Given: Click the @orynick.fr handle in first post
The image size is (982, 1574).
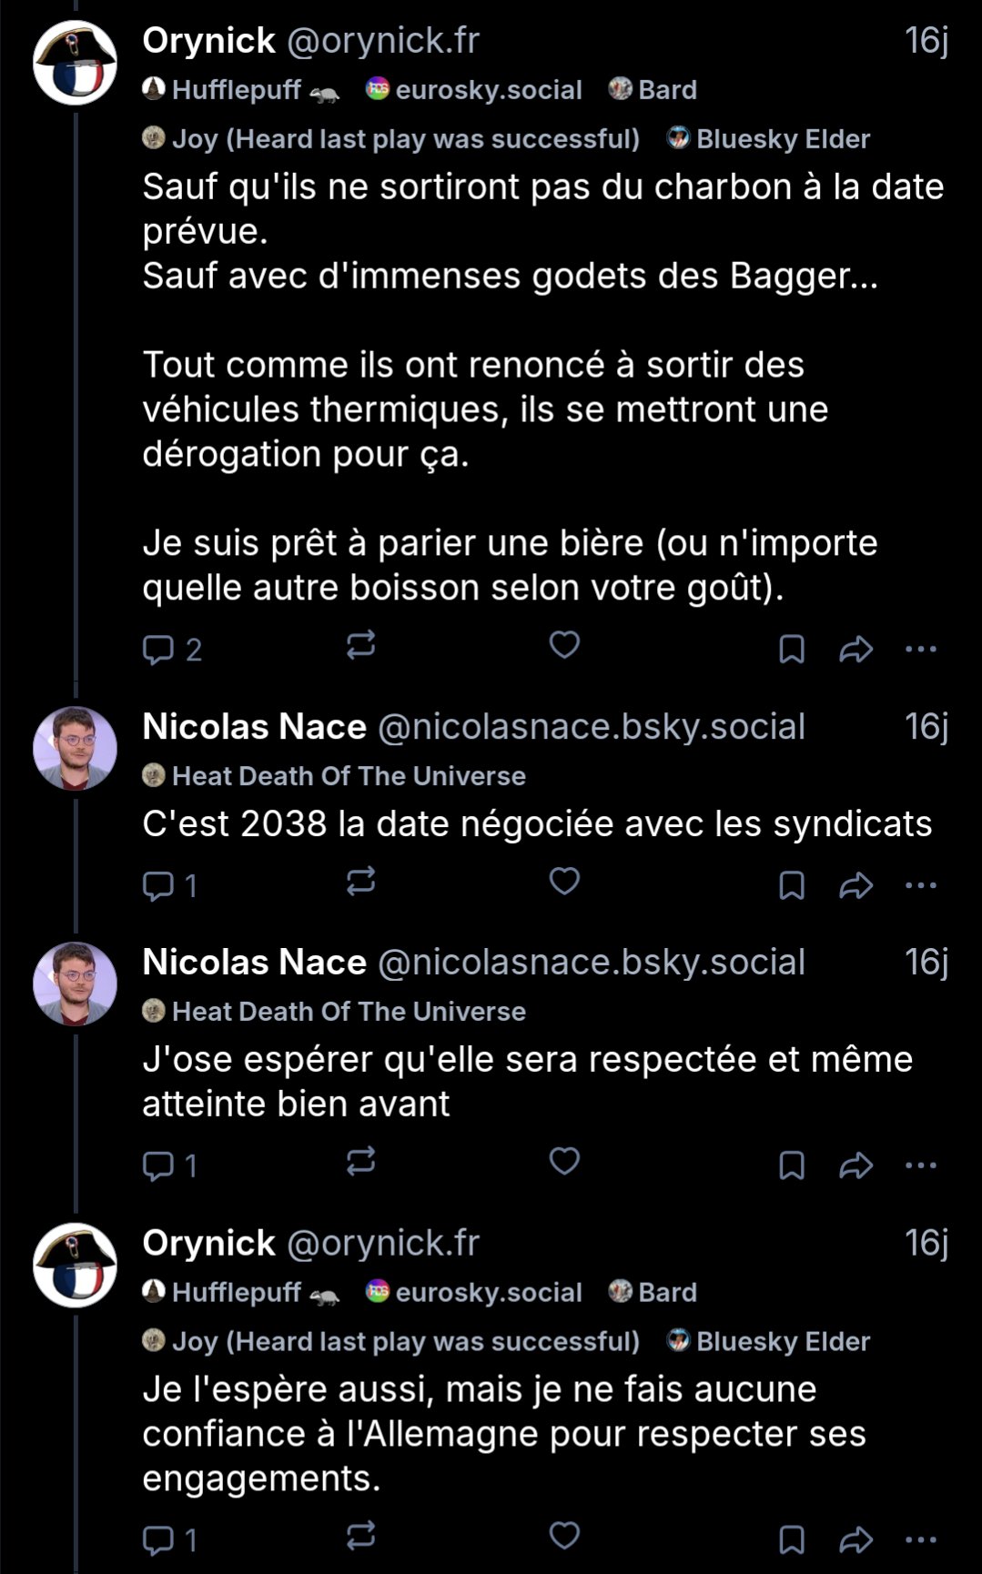Looking at the screenshot, I should tap(382, 41).
